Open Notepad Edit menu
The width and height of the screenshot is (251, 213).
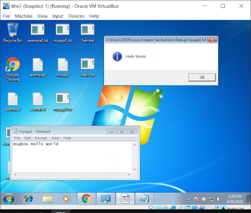(27, 138)
